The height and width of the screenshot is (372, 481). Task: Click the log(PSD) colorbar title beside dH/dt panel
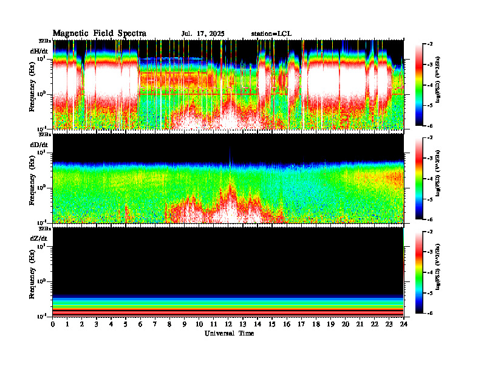click(x=438, y=80)
